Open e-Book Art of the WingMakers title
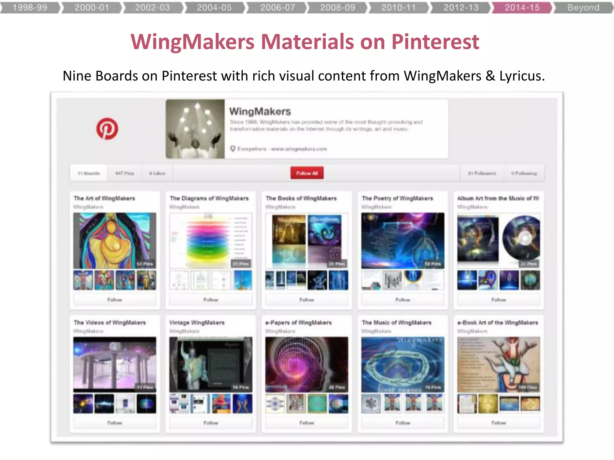614x460 pixels. [x=498, y=323]
